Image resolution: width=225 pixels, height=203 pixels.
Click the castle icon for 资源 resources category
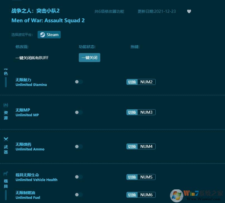tap(6, 105)
